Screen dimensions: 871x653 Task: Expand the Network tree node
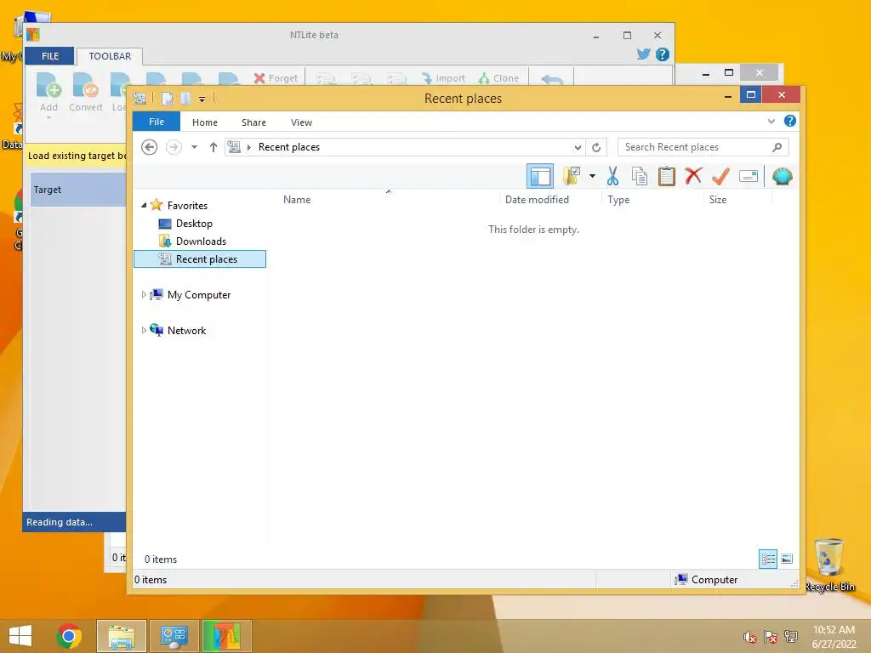pyautogui.click(x=144, y=330)
